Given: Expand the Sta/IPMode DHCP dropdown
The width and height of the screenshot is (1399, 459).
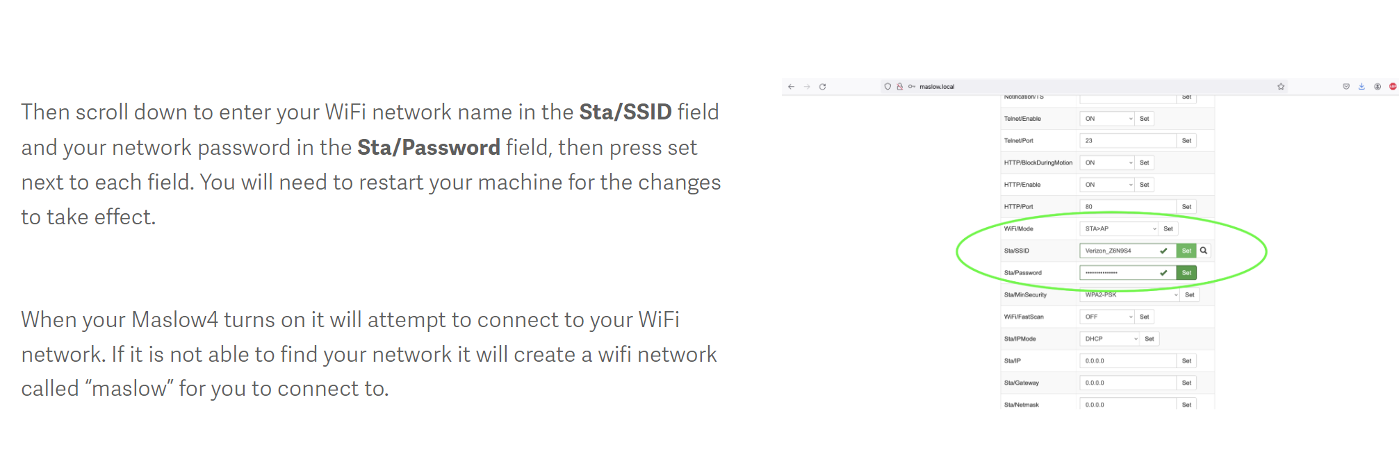Looking at the screenshot, I should [1110, 339].
